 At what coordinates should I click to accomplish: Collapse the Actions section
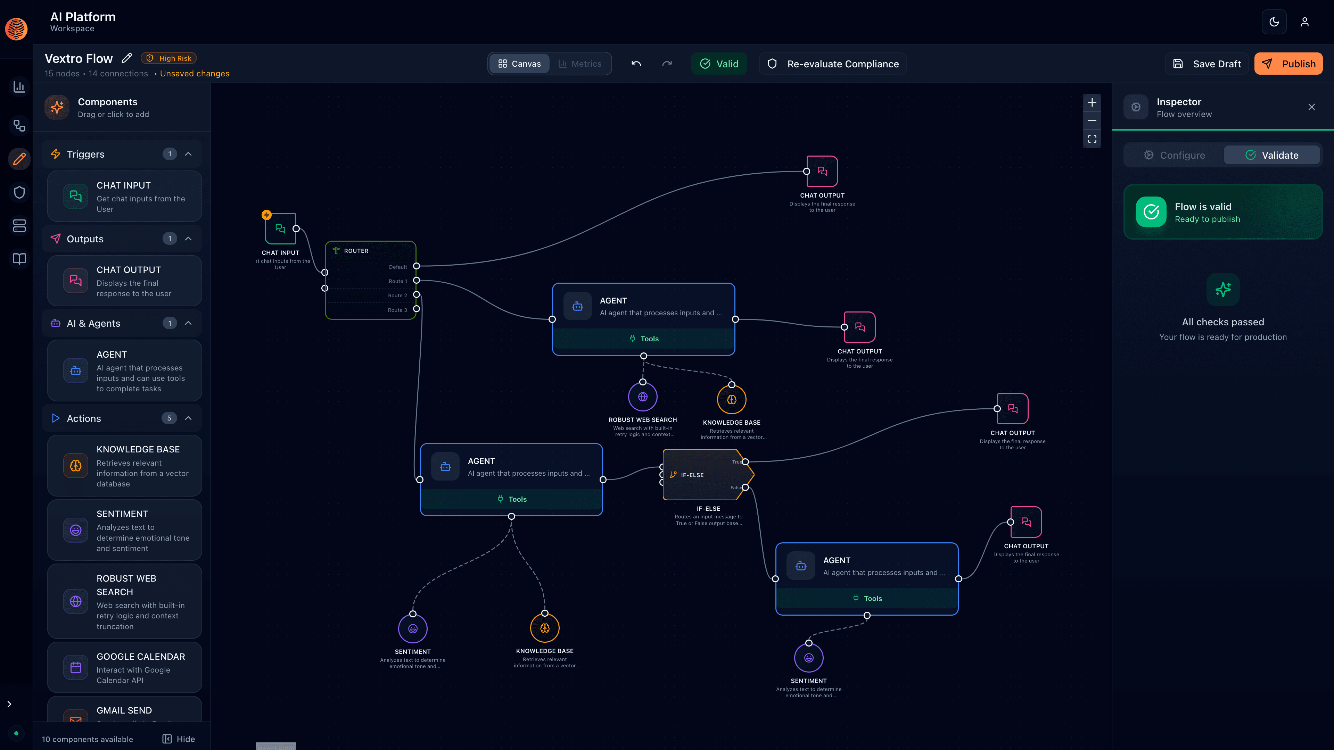[189, 418]
